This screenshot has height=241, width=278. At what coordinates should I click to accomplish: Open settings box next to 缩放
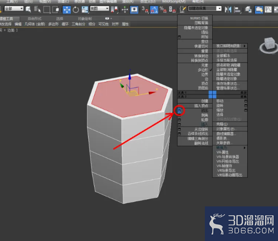245,110
